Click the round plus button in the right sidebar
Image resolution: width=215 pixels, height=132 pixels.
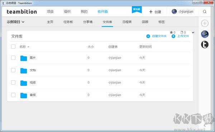click(205, 23)
